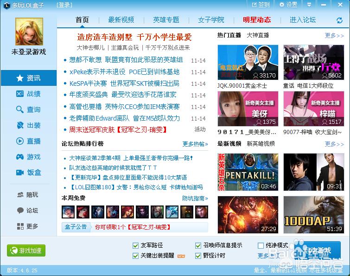Toggle the 野怪计时 checkbox

point(198,256)
